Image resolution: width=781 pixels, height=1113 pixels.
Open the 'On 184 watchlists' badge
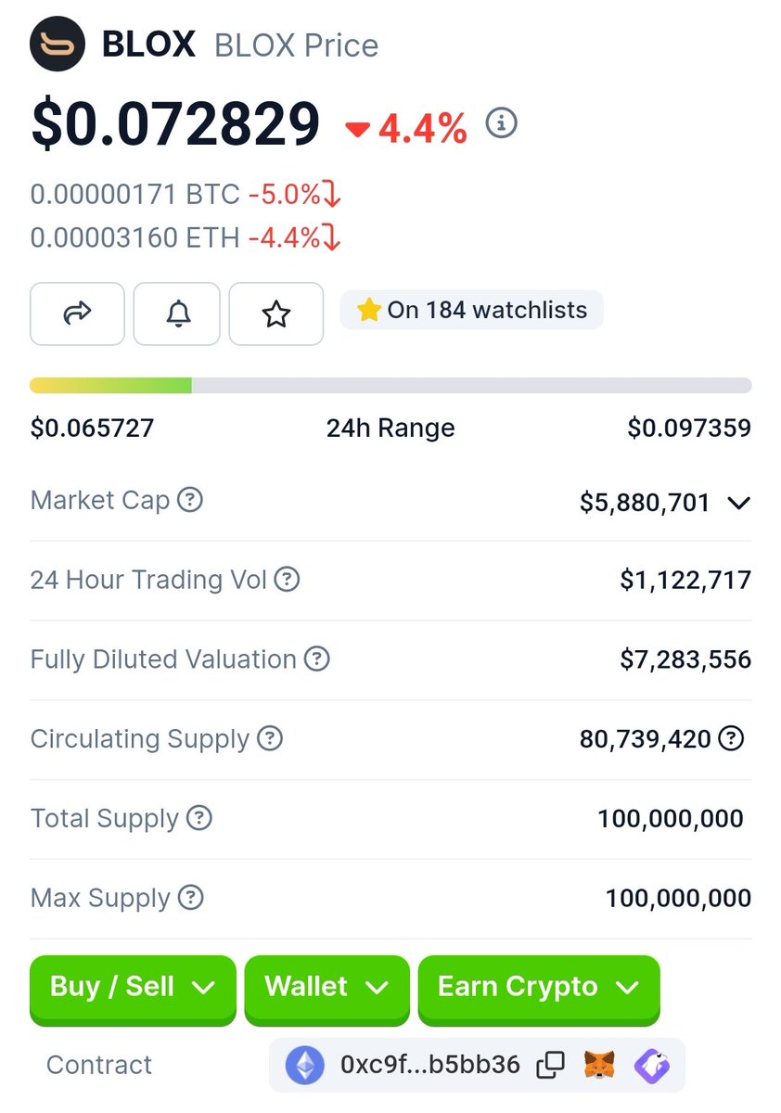(x=472, y=310)
